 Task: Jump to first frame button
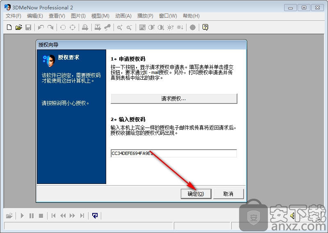(x=54, y=215)
